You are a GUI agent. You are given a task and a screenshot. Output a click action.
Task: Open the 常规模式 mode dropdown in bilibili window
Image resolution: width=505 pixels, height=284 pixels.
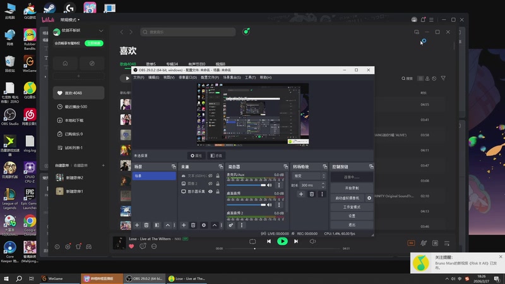[70, 20]
